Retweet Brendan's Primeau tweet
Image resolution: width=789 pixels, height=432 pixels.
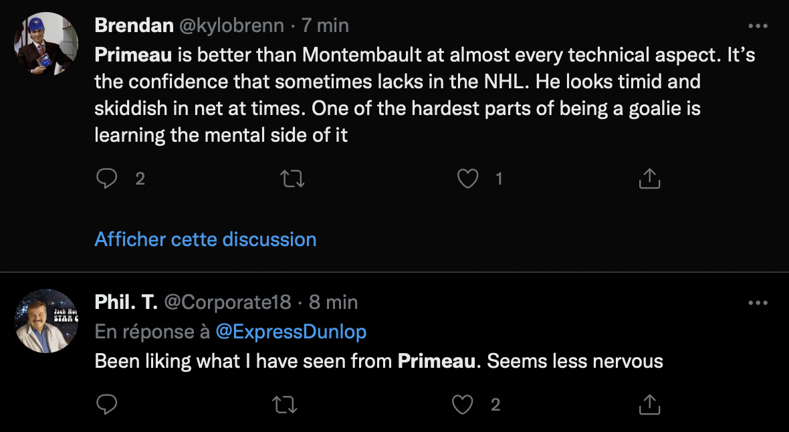coord(290,179)
